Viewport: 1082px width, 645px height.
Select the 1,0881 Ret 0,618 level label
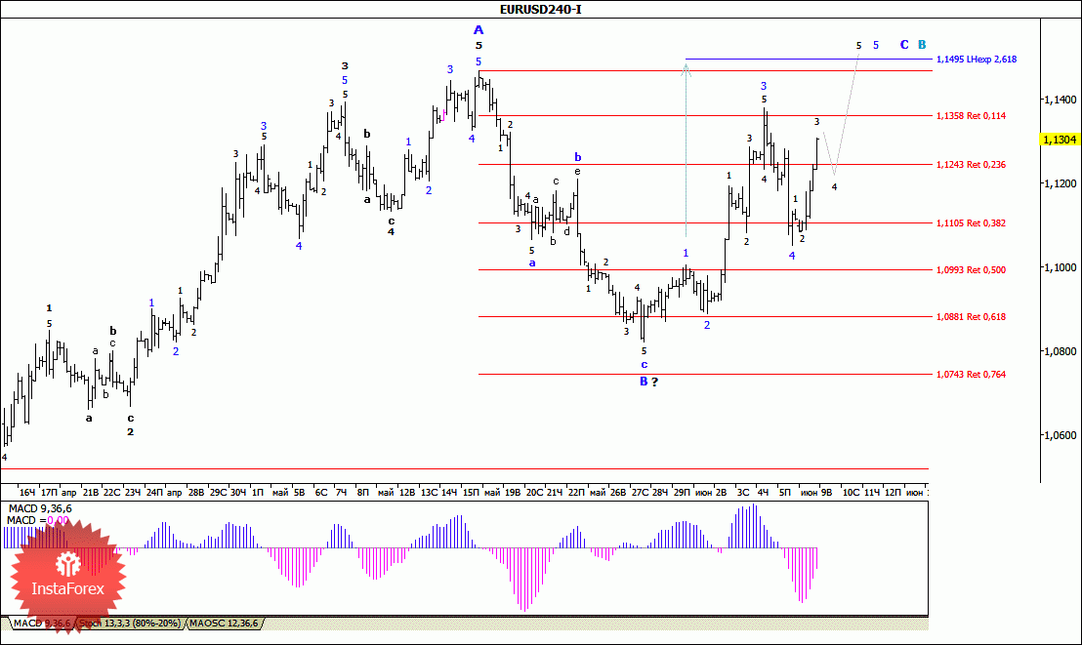coord(971,317)
